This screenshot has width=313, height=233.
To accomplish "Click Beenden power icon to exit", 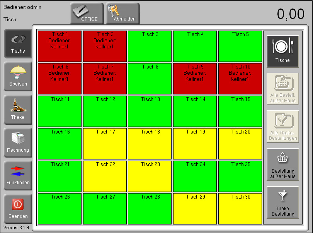I will [18, 208].
